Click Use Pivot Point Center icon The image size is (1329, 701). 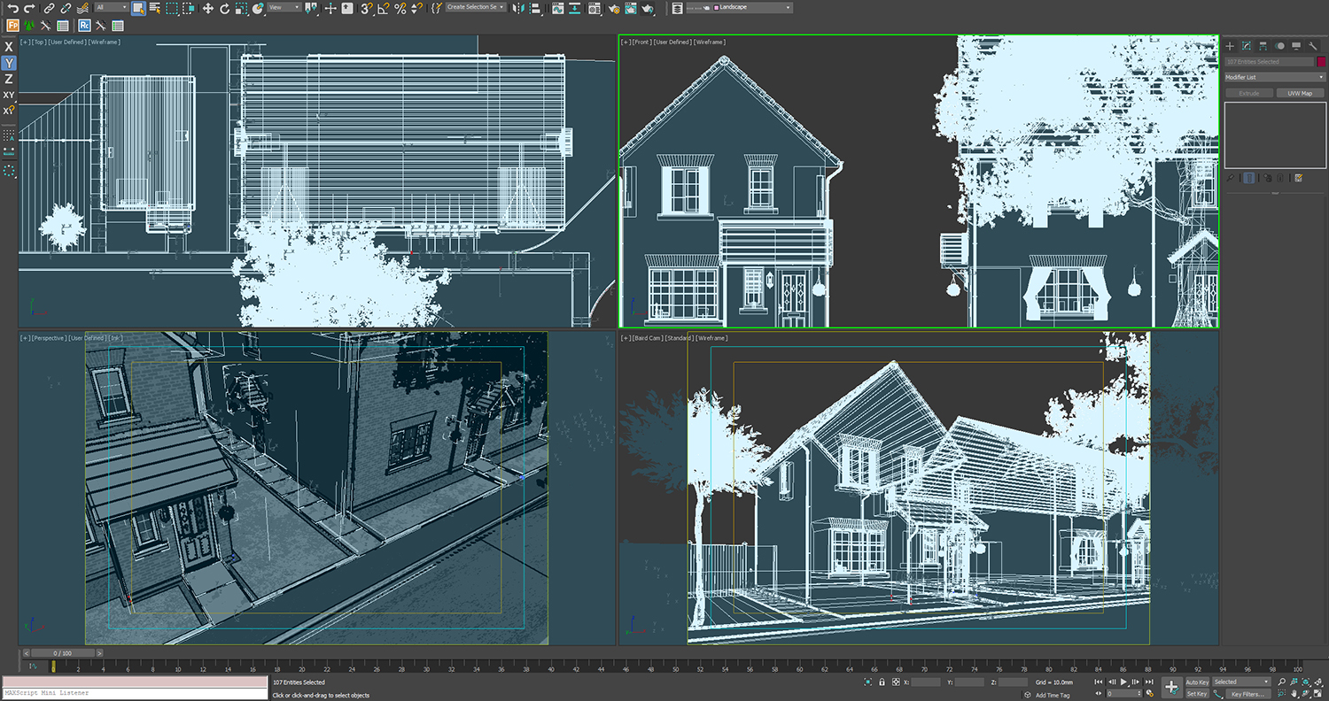pos(312,8)
